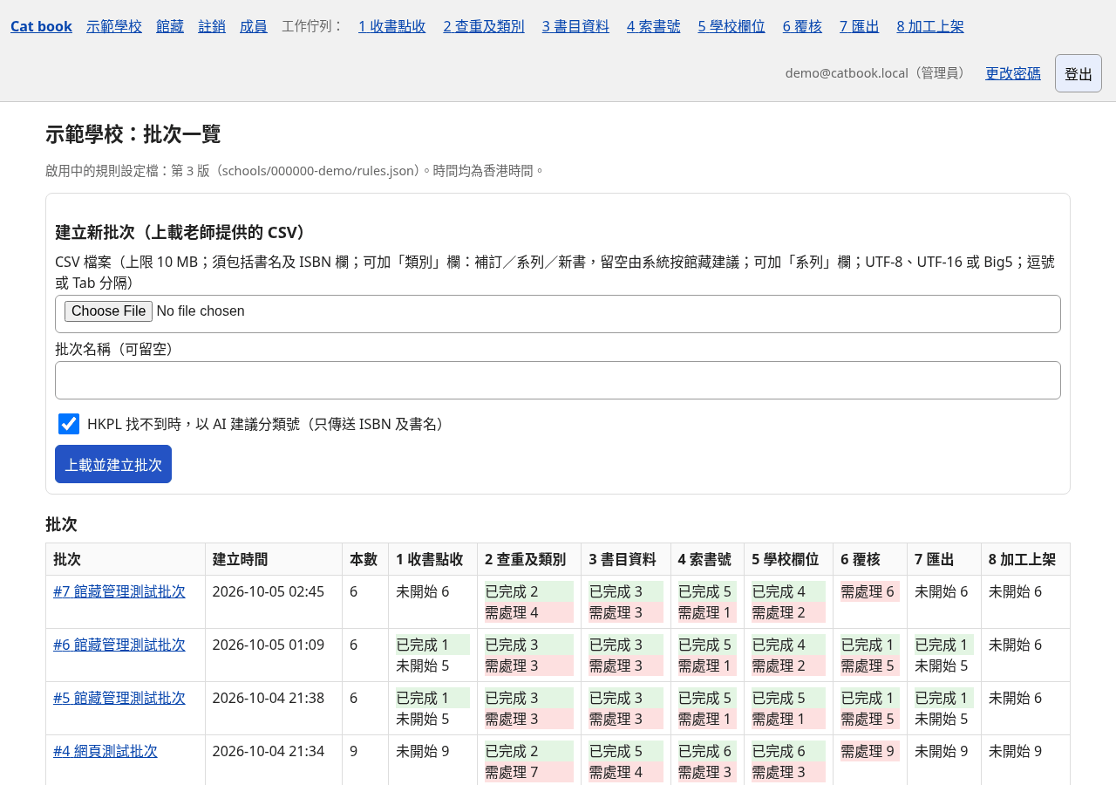The height and width of the screenshot is (785, 1116).
Task: Click Choose File to pick CSV
Action: 108,311
